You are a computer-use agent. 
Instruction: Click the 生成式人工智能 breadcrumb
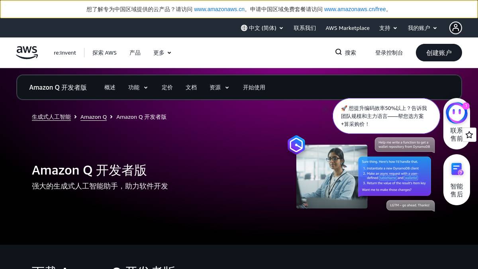click(x=51, y=117)
